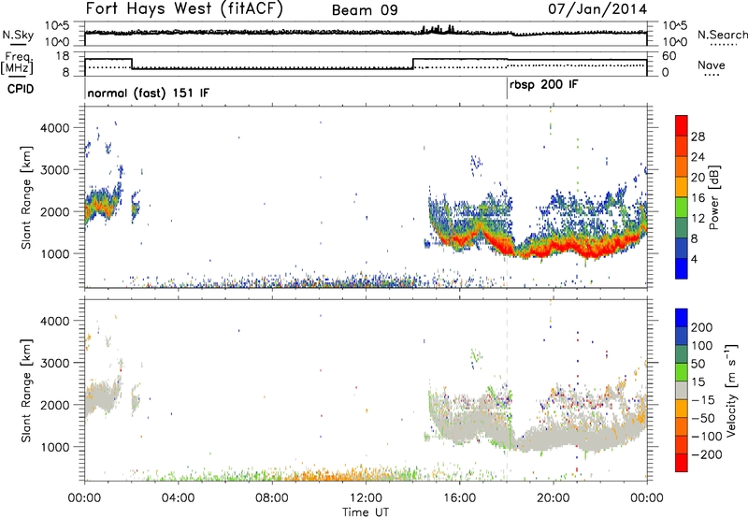The image size is (748, 518).
Task: Click the gray segment of velocity colorbar
Action: (x=682, y=390)
